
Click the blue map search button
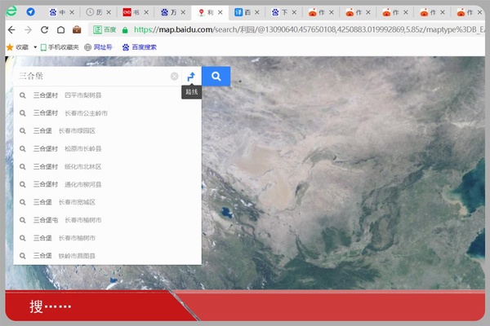pos(216,77)
